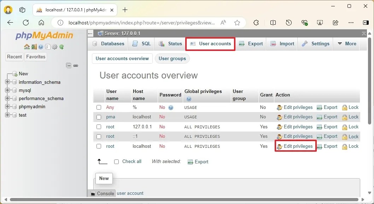374x204 pixels.
Task: Click Export icon on the pma user row
Action: point(327,117)
